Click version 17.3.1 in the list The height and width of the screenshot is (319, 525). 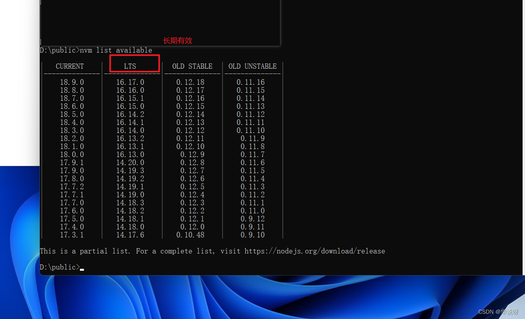(72, 235)
